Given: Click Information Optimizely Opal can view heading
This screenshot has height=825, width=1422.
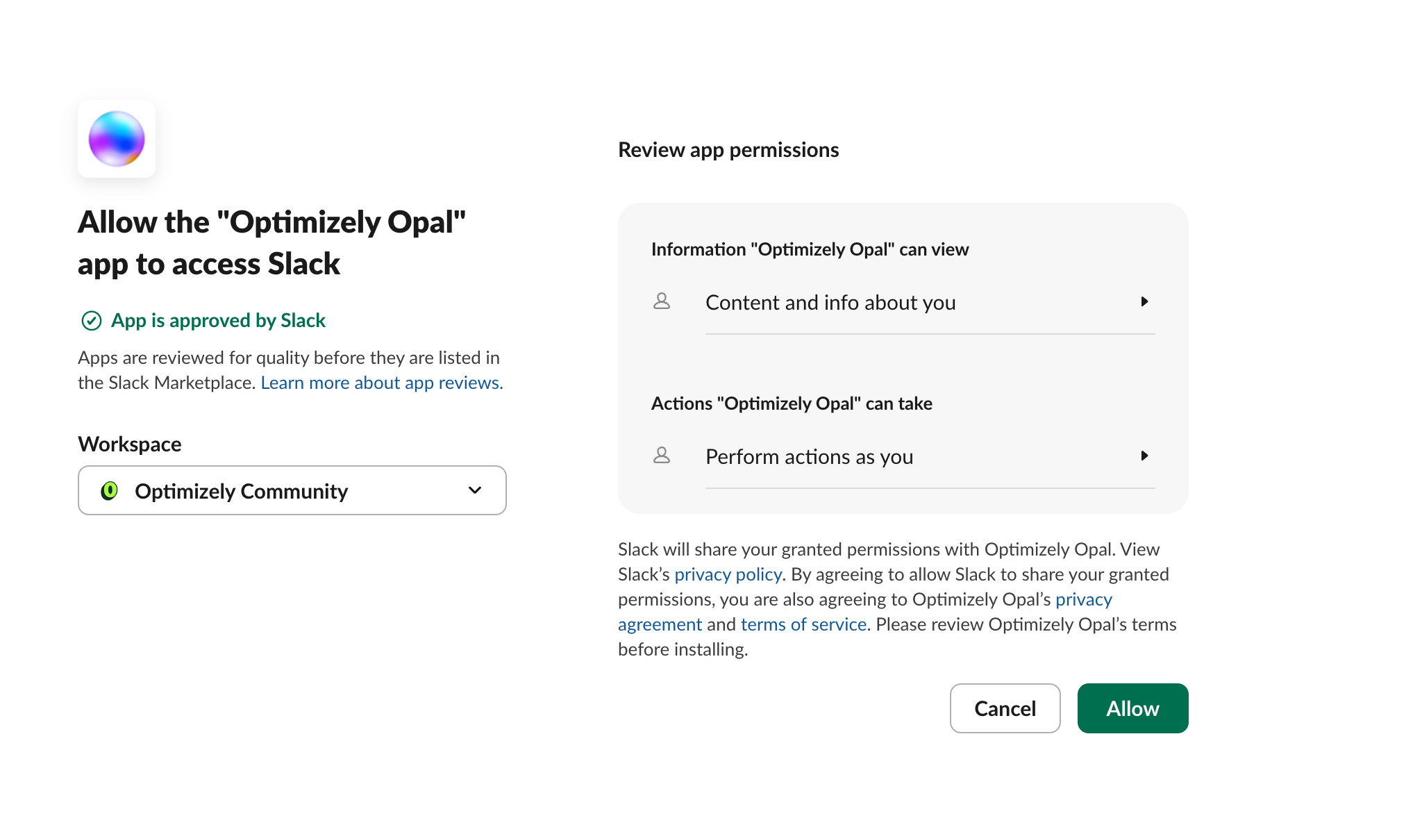Looking at the screenshot, I should [x=810, y=249].
